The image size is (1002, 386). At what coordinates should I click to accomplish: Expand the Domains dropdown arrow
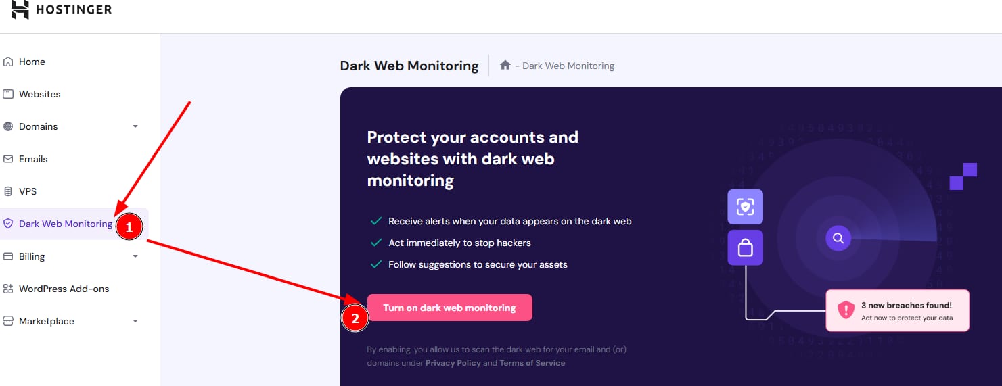point(135,126)
